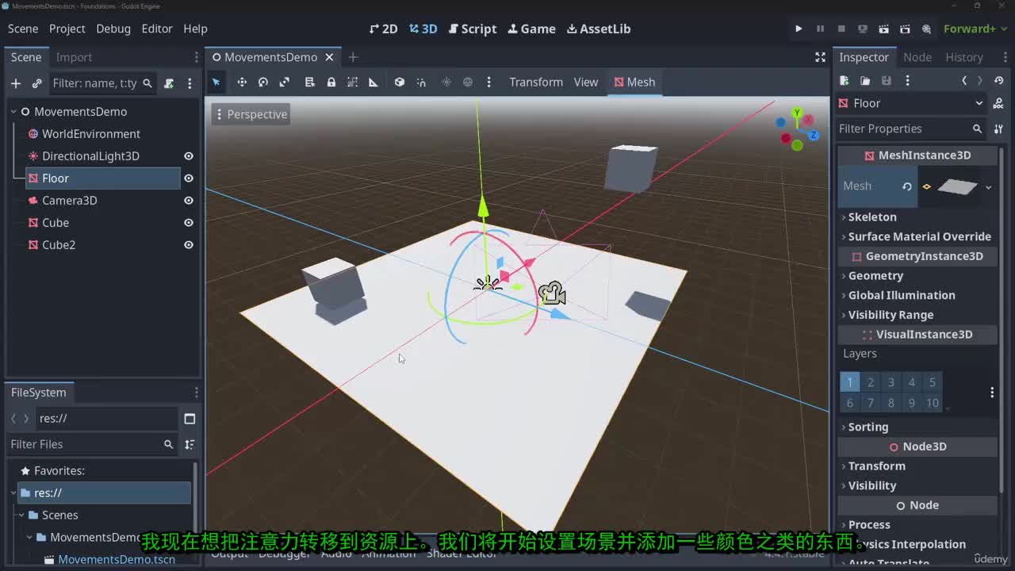Image resolution: width=1015 pixels, height=571 pixels.
Task: Click the FileSystem path field res://
Action: 106,419
